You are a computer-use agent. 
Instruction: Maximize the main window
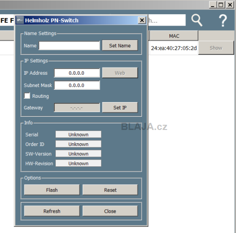click(221, 5)
